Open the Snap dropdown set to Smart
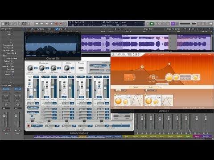Screen dimensions: 214x160 click(157, 29)
